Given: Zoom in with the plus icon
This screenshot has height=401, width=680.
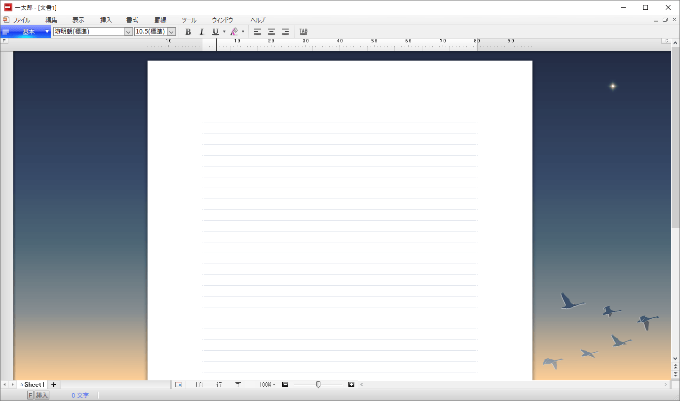Looking at the screenshot, I should click(351, 384).
